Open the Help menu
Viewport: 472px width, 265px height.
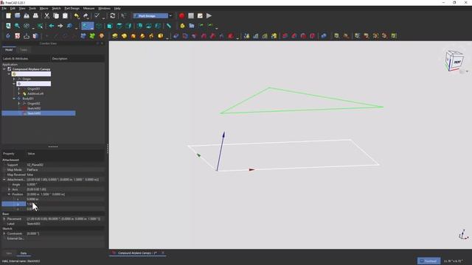pyautogui.click(x=117, y=8)
